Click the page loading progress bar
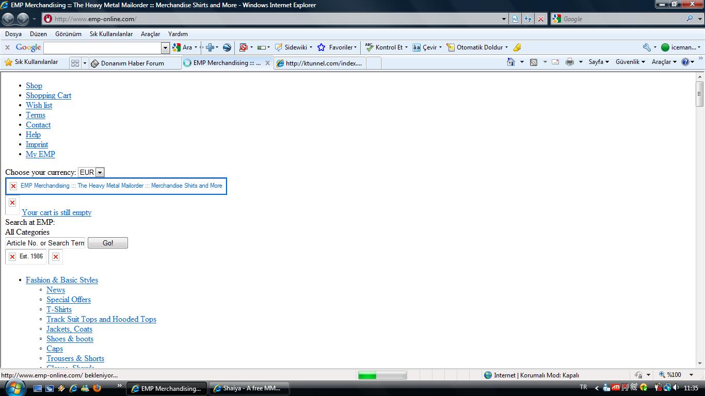Viewport: 705px width, 396px height. coord(382,375)
